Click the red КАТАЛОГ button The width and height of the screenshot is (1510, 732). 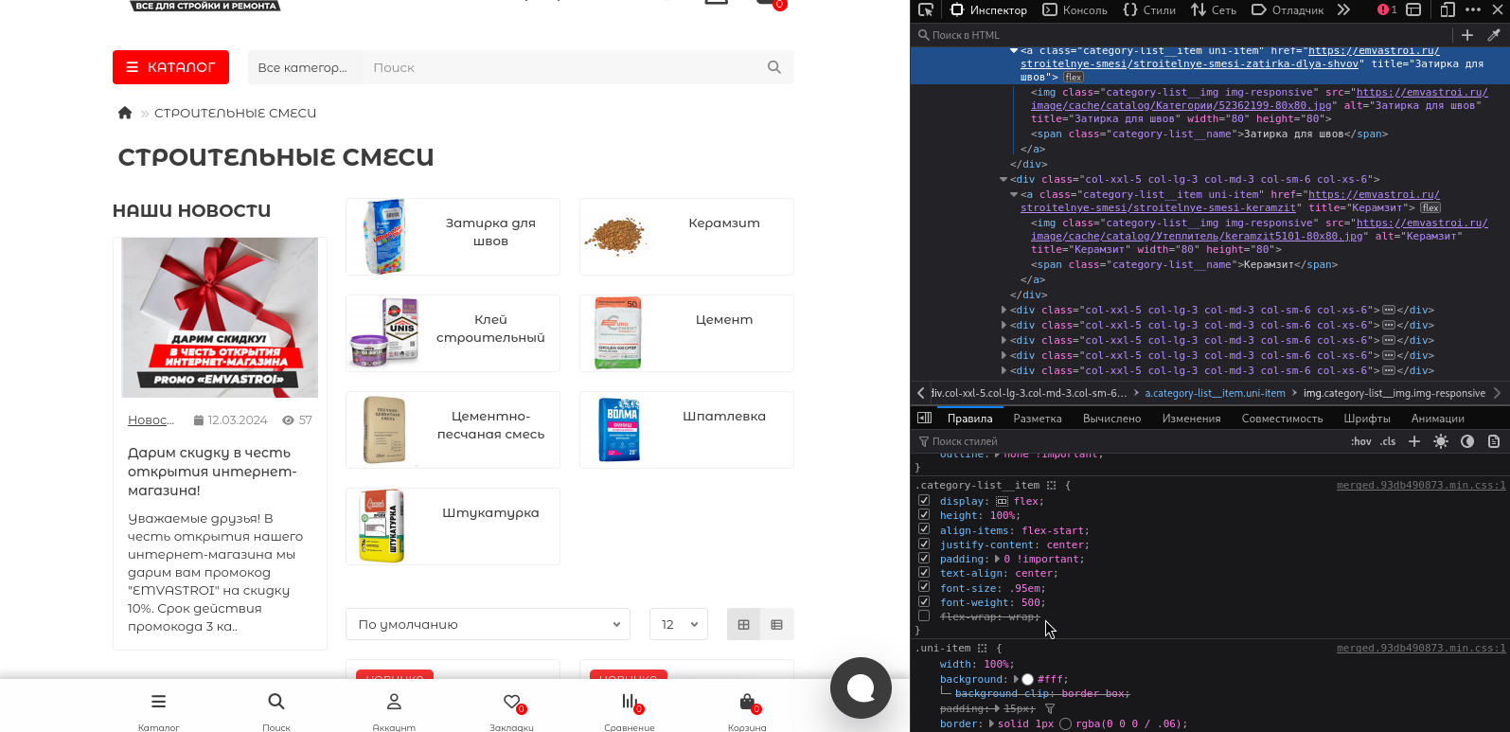click(x=170, y=67)
